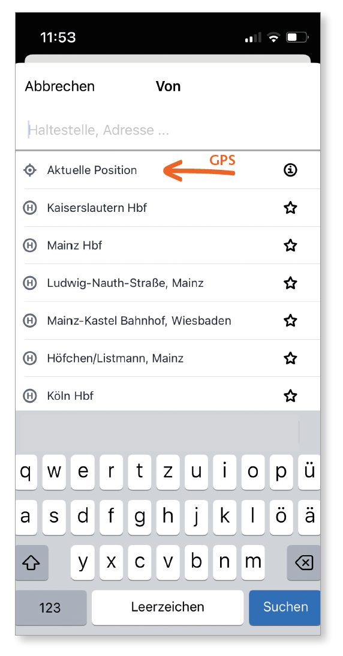Tap the shift arrow key on keyboard
The width and height of the screenshot is (343, 656).
click(x=32, y=563)
